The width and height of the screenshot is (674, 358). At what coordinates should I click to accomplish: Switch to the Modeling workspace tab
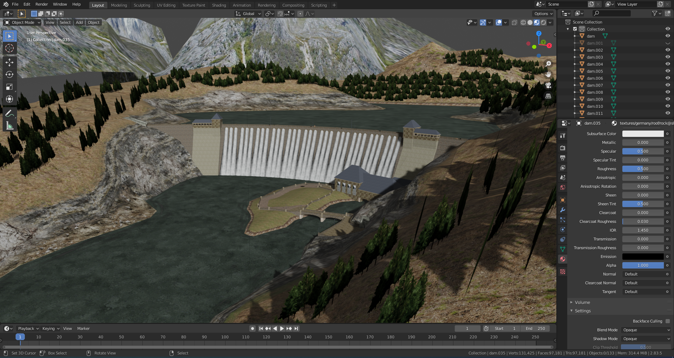[x=119, y=5]
